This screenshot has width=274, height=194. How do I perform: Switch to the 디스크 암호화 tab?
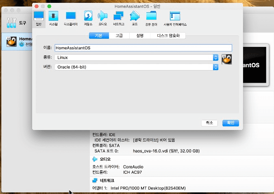[168, 35]
